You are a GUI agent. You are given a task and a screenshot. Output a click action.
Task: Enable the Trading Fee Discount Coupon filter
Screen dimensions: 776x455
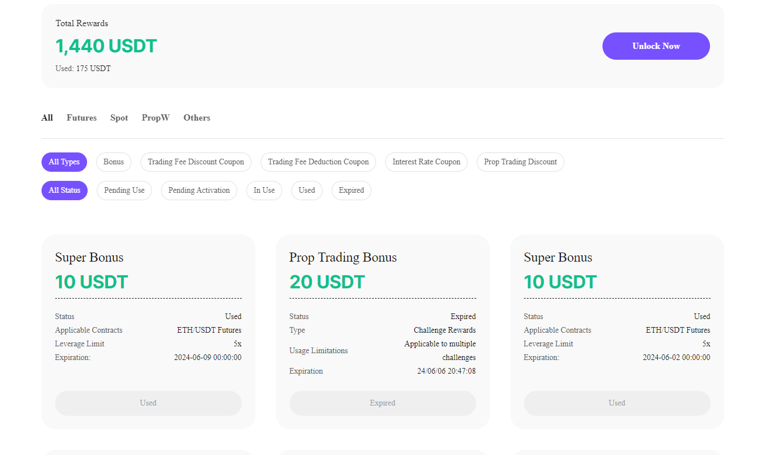tap(196, 162)
